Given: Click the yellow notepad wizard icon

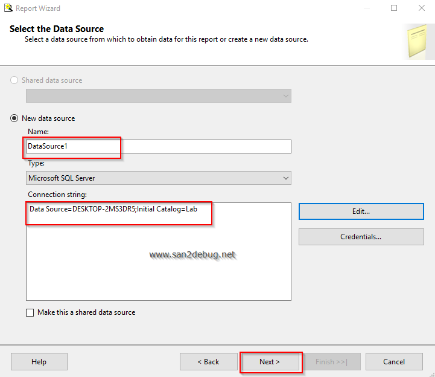Looking at the screenshot, I should pyautogui.click(x=416, y=41).
